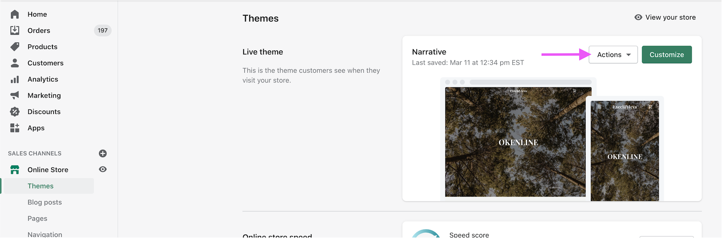The height and width of the screenshot is (241, 723).
Task: Click View your store link
Action: [x=665, y=17]
